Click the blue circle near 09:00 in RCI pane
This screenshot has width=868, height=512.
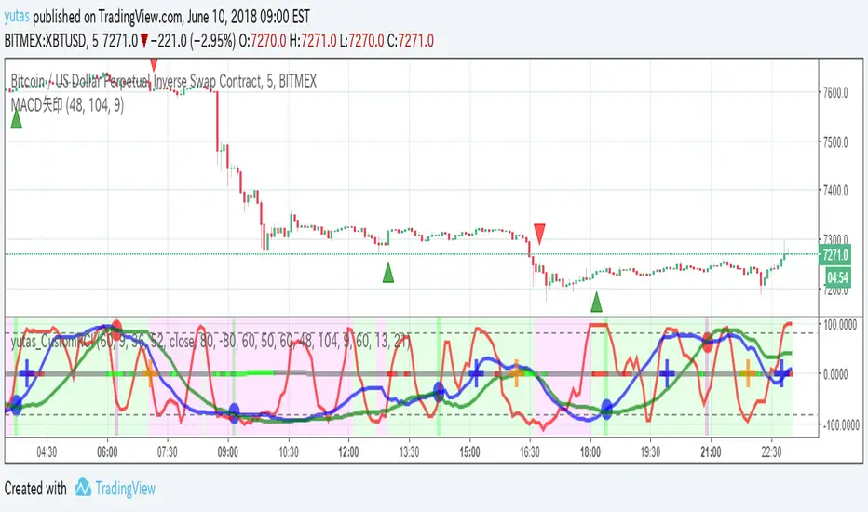click(x=234, y=412)
